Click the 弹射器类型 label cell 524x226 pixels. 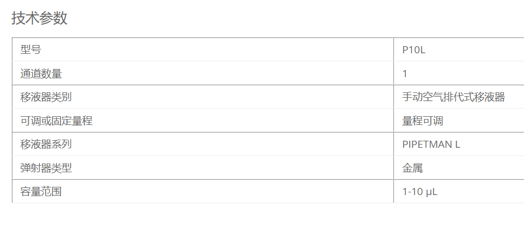click(46, 168)
